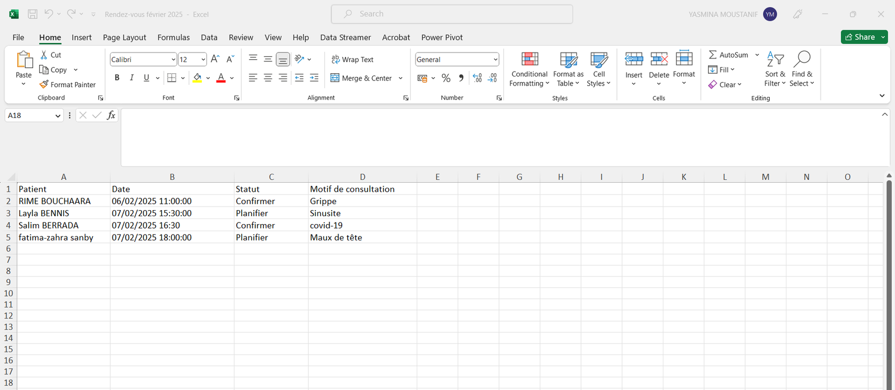Click the Format Painter brush icon

44,84
